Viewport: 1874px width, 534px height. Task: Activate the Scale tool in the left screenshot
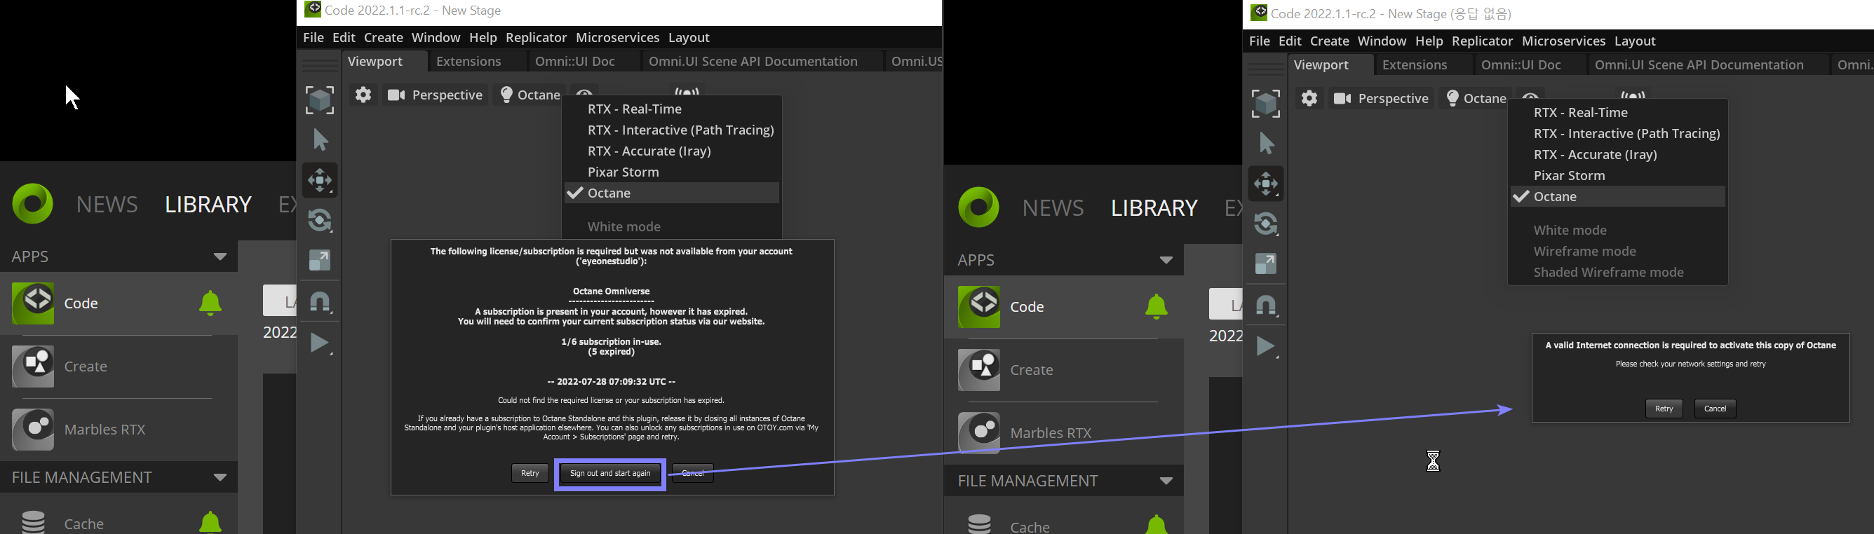320,260
